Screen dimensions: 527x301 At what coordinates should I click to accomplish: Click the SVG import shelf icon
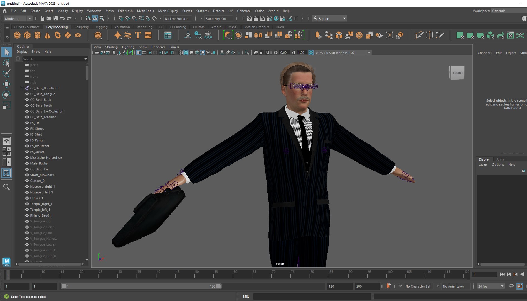click(x=148, y=35)
